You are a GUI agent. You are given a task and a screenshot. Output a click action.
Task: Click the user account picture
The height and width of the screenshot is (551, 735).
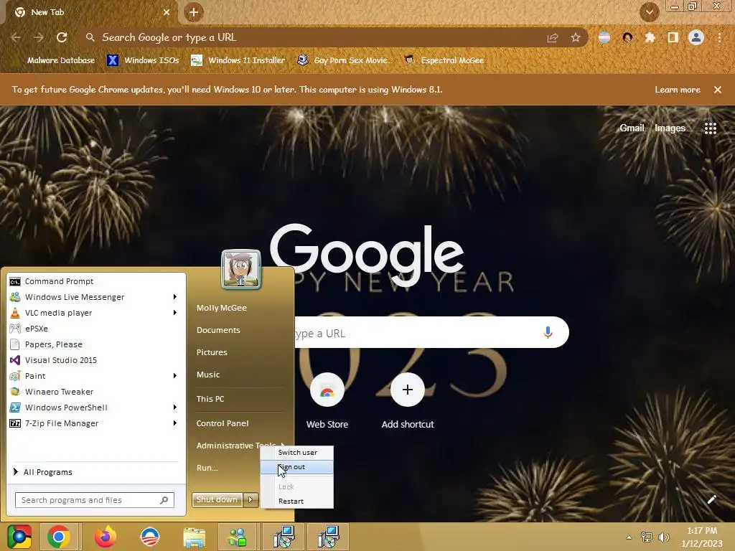(x=241, y=269)
